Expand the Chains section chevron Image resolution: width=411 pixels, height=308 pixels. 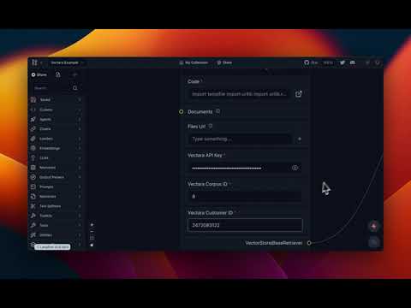coord(80,129)
